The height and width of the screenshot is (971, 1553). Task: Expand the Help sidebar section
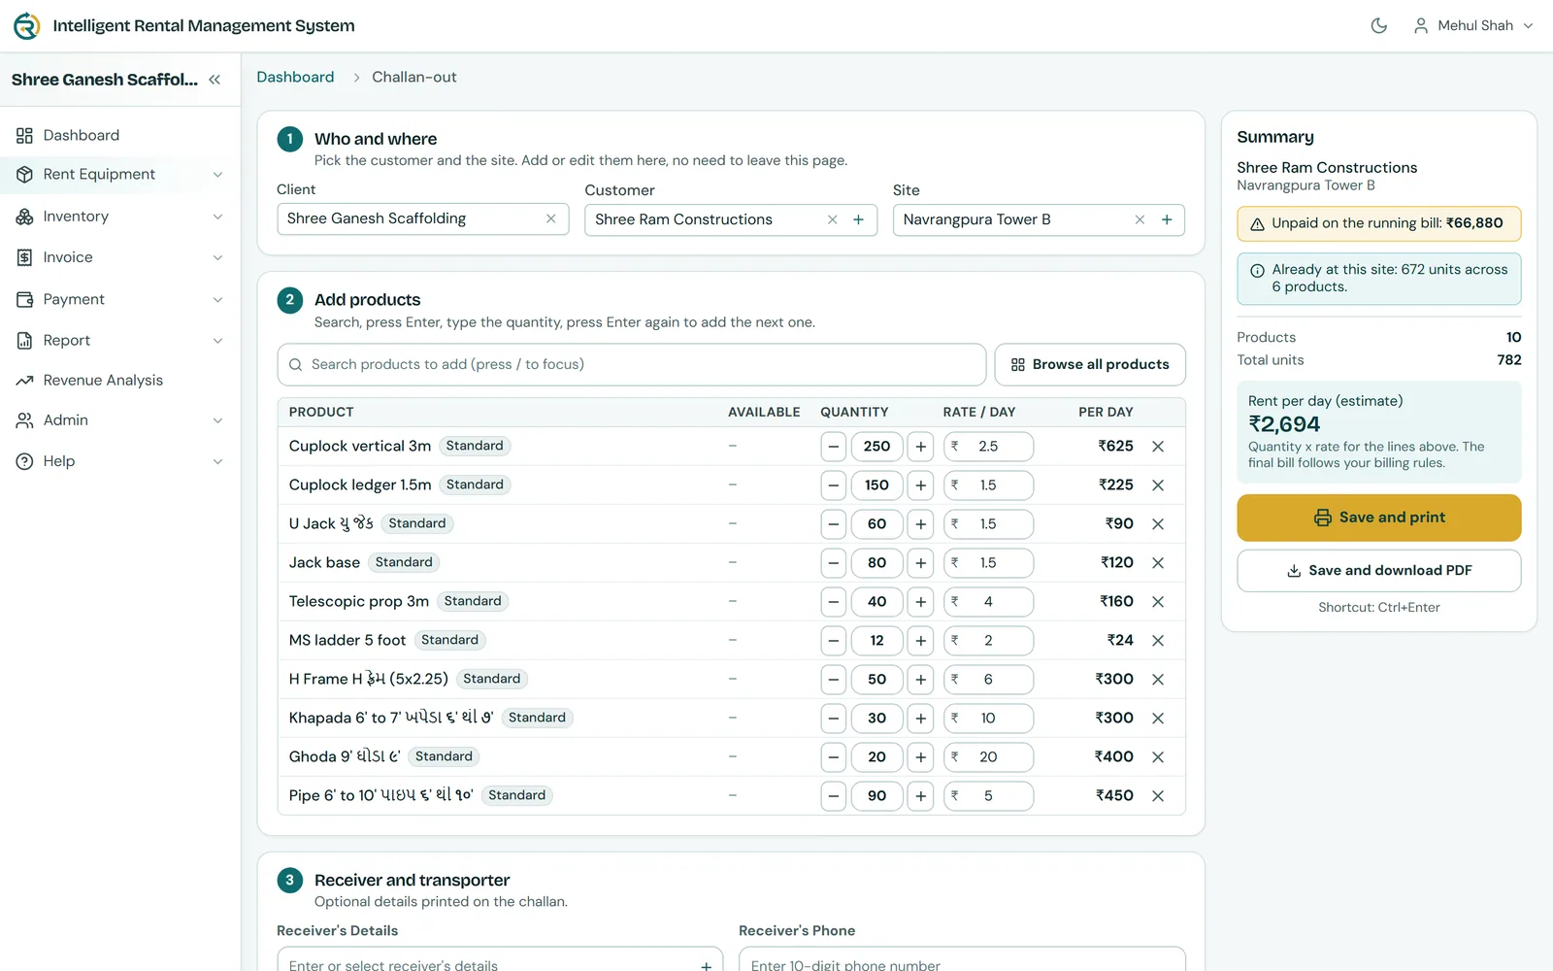[120, 461]
